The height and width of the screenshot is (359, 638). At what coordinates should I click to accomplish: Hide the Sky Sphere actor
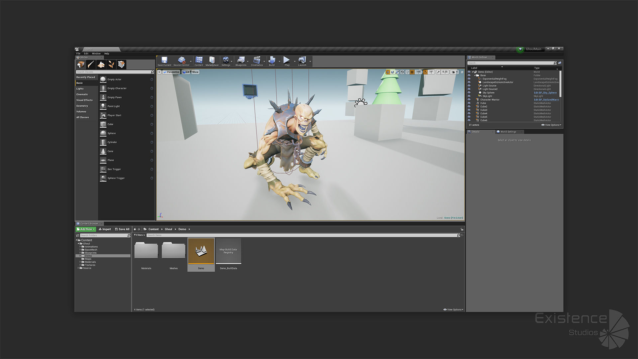(469, 93)
